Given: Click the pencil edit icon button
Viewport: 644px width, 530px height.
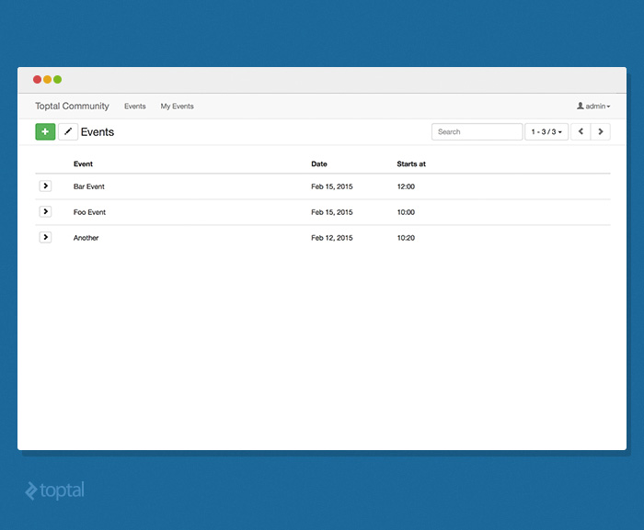Looking at the screenshot, I should (68, 131).
